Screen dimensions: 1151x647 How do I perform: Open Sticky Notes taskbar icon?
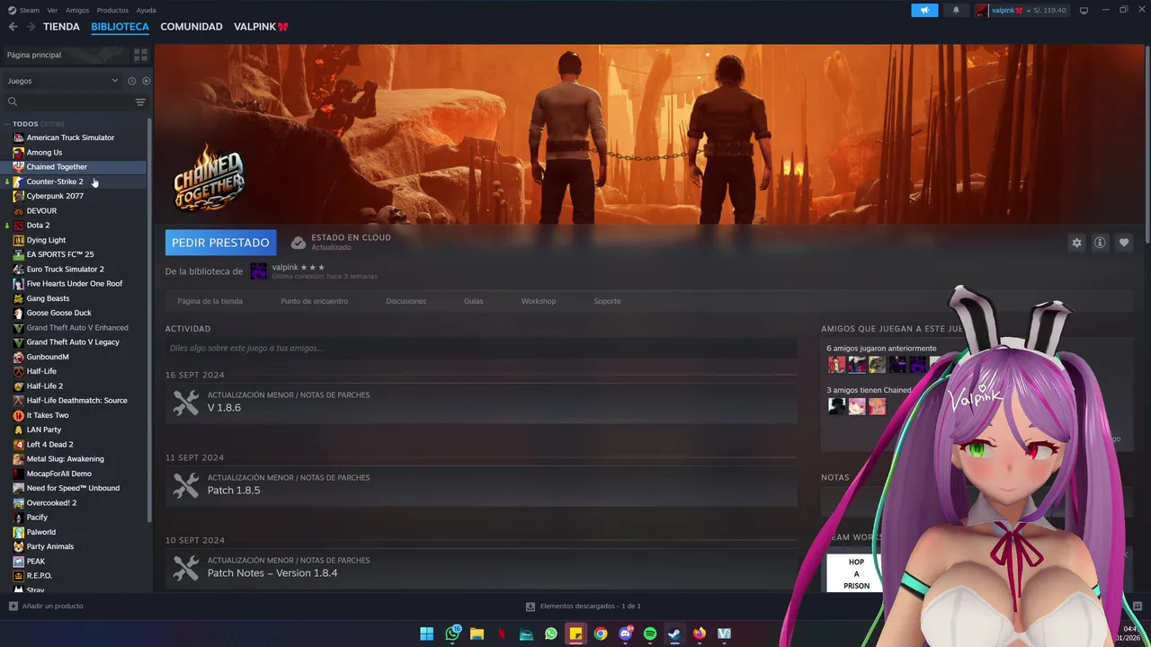pyautogui.click(x=575, y=634)
